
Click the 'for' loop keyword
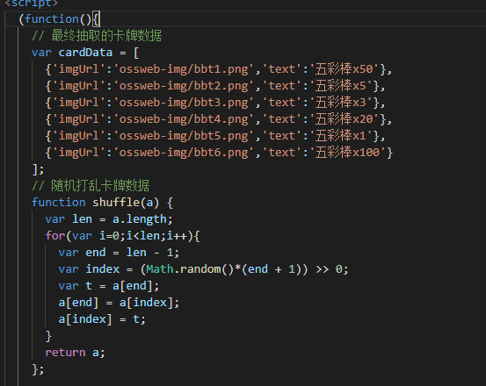tap(54, 236)
